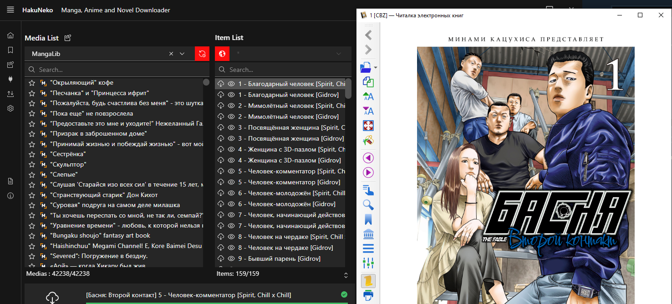Focus the Media List search field
The width and height of the screenshot is (672, 304).
[117, 70]
